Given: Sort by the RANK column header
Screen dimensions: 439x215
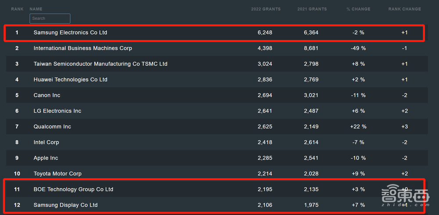Looking at the screenshot, I should [17, 9].
